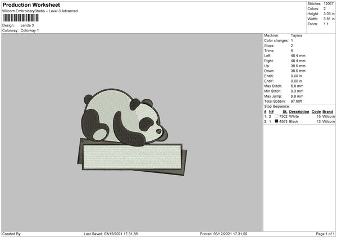
Task: Click the 'St.' column header
Action: click(x=285, y=112)
